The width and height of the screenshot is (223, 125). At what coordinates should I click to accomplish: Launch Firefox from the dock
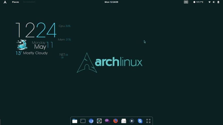(115, 121)
